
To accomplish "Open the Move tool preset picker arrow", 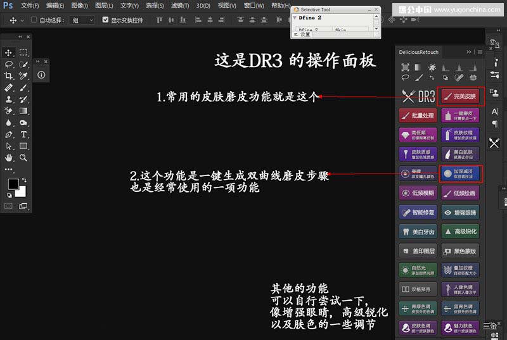I will point(22,20).
